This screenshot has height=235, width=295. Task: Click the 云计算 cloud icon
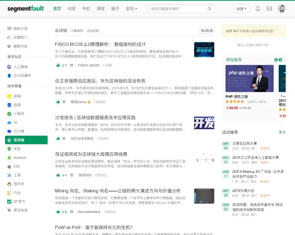coord(9,131)
